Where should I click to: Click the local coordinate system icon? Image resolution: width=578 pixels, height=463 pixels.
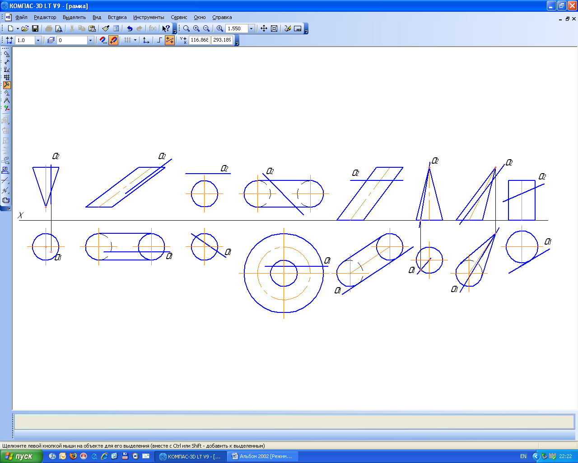[x=146, y=40]
